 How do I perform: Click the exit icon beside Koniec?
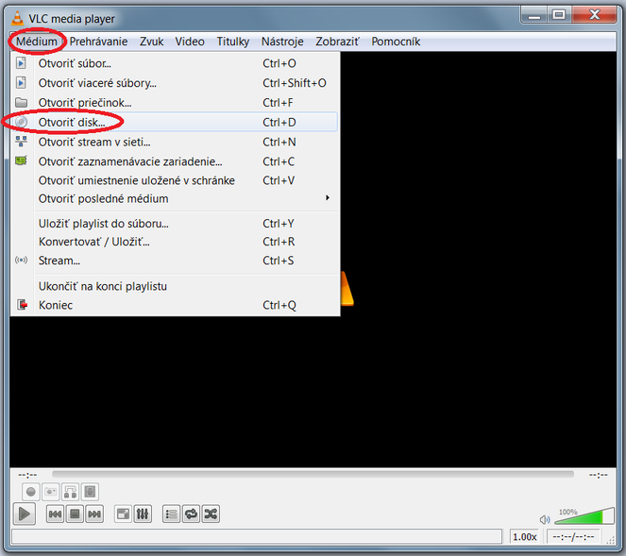coord(23,305)
